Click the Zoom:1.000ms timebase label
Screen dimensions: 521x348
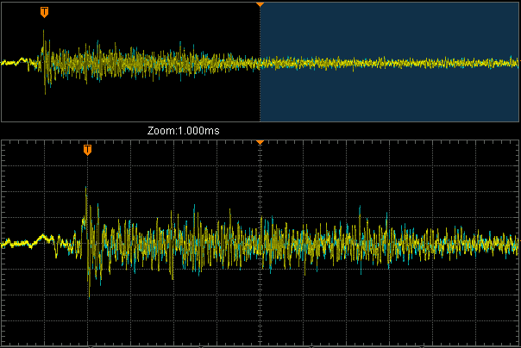[x=184, y=131]
